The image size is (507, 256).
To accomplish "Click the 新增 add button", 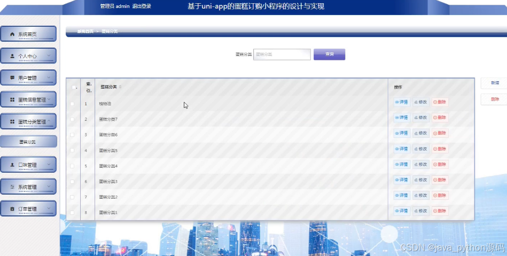I will pos(495,83).
